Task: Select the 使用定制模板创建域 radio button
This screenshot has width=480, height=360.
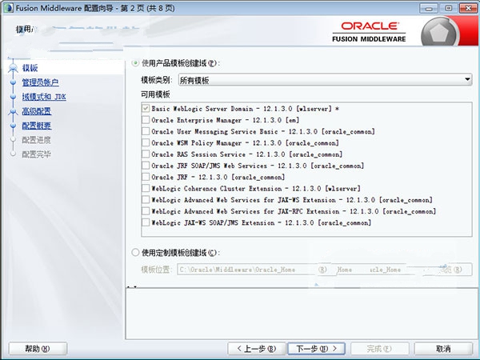Action: point(135,253)
